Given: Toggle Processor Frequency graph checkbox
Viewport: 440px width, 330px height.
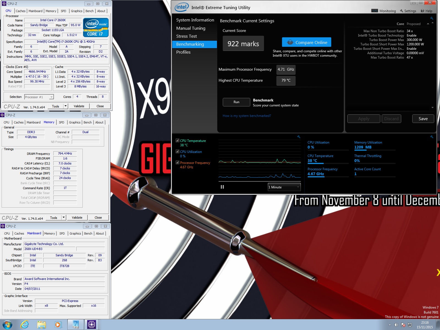Looking at the screenshot, I should 177,163.
